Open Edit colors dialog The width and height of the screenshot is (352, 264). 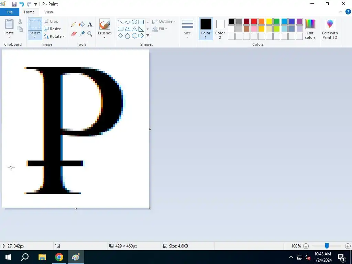(310, 29)
